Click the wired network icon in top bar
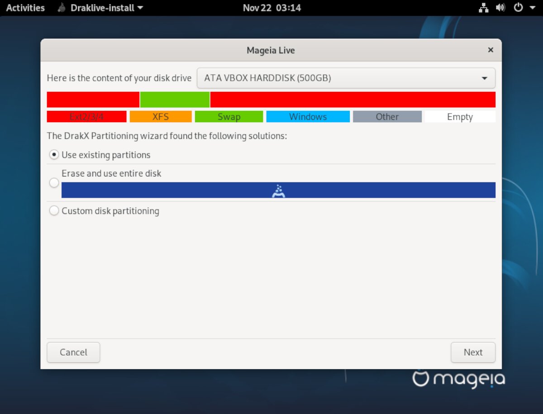The height and width of the screenshot is (414, 543). [483, 7]
